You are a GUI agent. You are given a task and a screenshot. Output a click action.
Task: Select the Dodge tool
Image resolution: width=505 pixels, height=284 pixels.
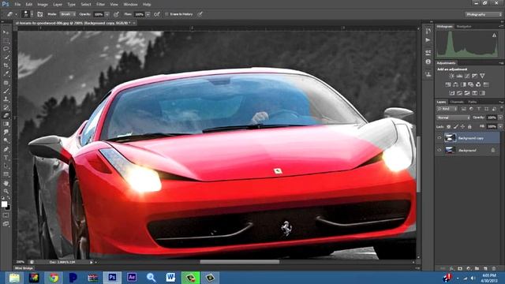[6, 140]
